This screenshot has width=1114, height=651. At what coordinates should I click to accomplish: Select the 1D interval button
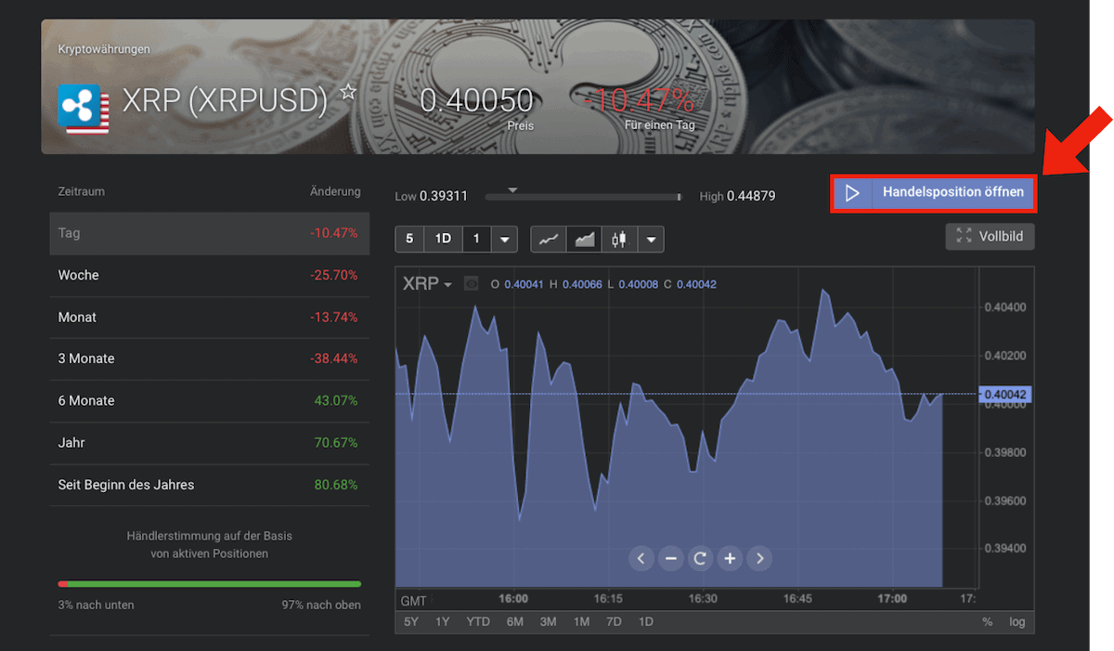point(442,239)
